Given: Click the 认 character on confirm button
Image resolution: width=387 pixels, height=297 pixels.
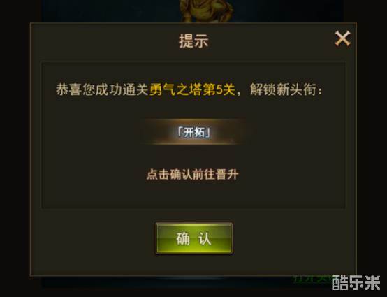Looking at the screenshot, I should tap(205, 239).
